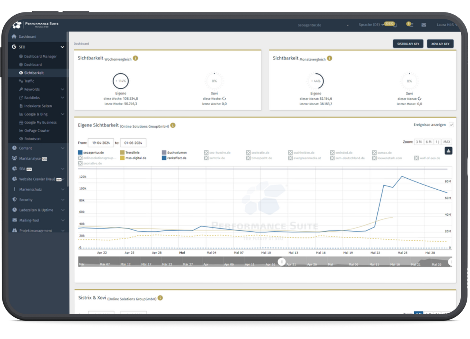The image size is (470, 339).
Task: Click the to date field 01-06-2024
Action: tap(133, 143)
